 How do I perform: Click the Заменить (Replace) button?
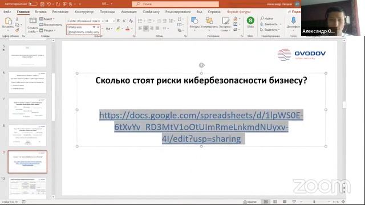click(x=269, y=24)
